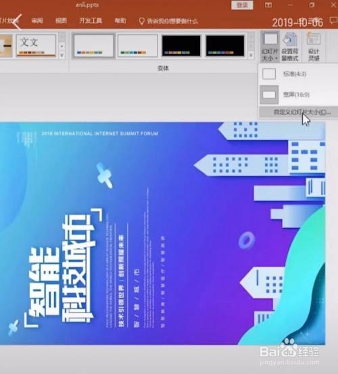
Task: Open the comments icon in the ribbon corner
Action: coord(333,20)
